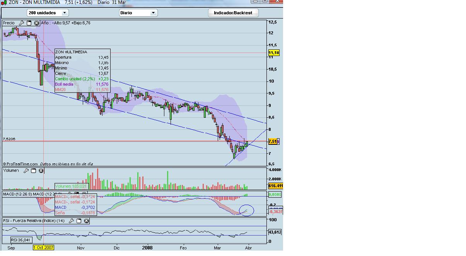Click the Máximo row in price tooltip
Screen dimensions: 466x256
[x=82, y=63]
